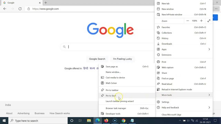The image size is (221, 124).
Task: Open the About footer link
Action: pyautogui.click(x=9, y=113)
